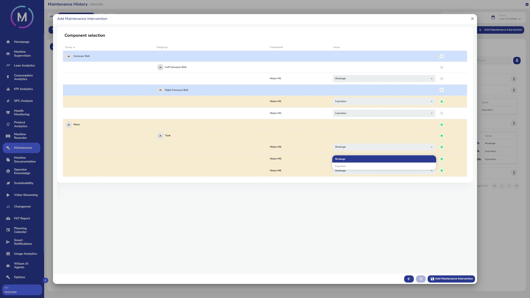Click the FAT Report cloud icon
Screen dimensions: 530x298
coord(8,219)
